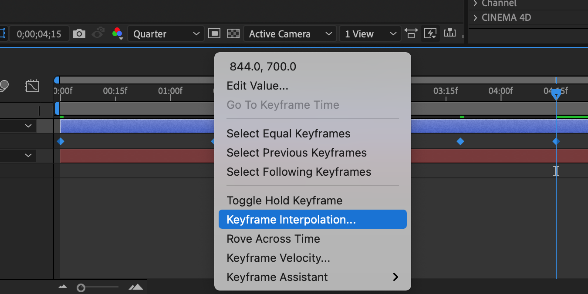Choose Rove Across Time
Screen dimensions: 588x294
point(312,239)
